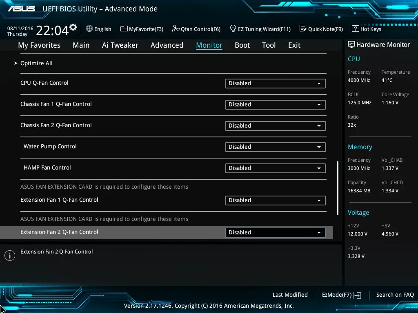The width and height of the screenshot is (418, 313).
Task: Select the HAMP Fan Control label
Action: pyautogui.click(x=47, y=168)
